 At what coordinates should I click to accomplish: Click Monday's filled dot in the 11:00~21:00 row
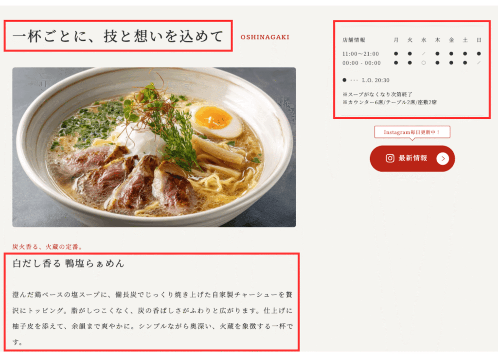(396, 54)
